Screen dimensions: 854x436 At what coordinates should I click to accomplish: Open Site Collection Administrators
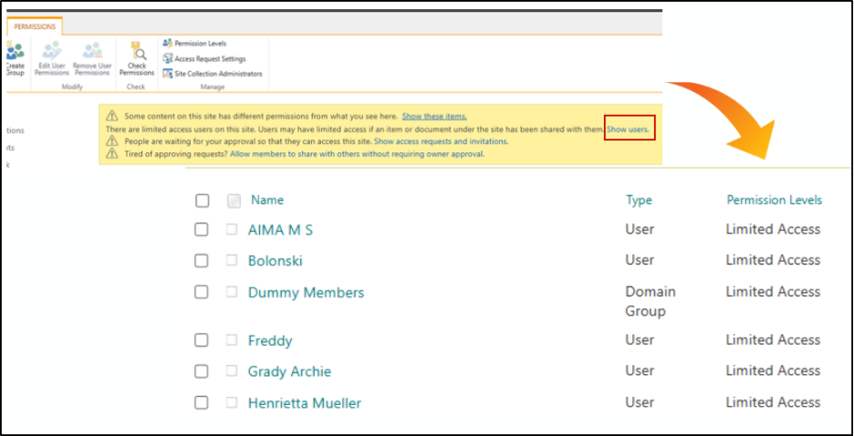(218, 74)
